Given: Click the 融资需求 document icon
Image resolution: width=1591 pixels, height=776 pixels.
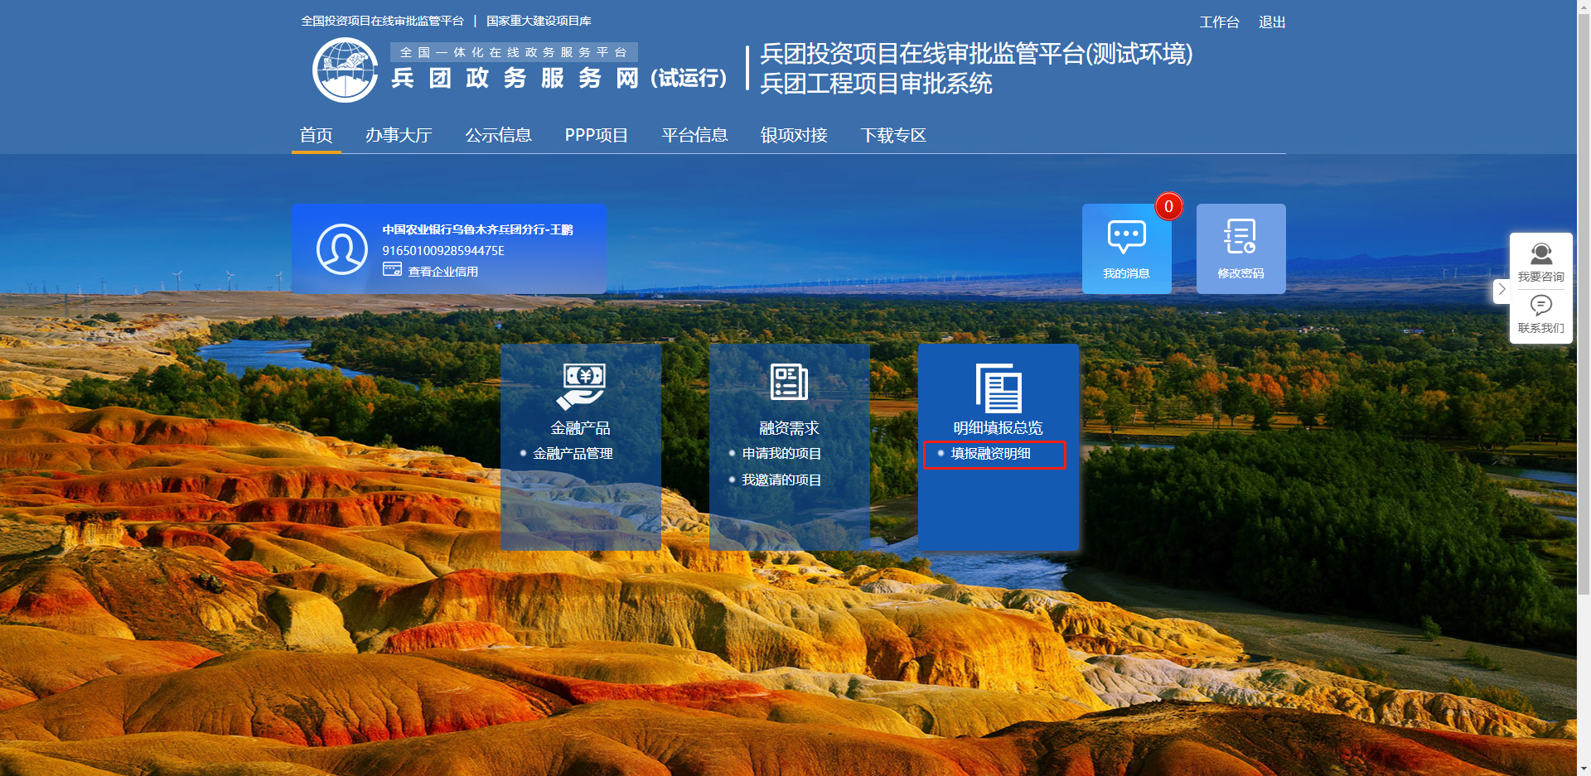Looking at the screenshot, I should (789, 383).
